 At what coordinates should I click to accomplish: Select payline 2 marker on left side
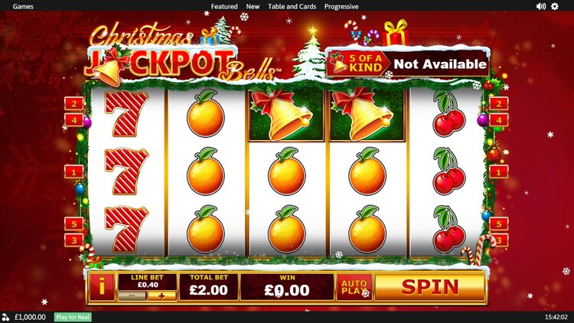click(74, 103)
